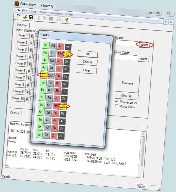This screenshot has height=192, width=176.
Task: Click the output scrollbar down arrow
Action: [x=140, y=174]
